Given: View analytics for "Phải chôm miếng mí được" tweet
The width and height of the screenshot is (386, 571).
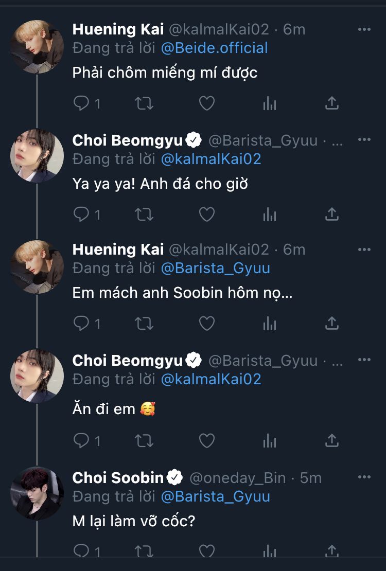Looking at the screenshot, I should pyautogui.click(x=270, y=104).
